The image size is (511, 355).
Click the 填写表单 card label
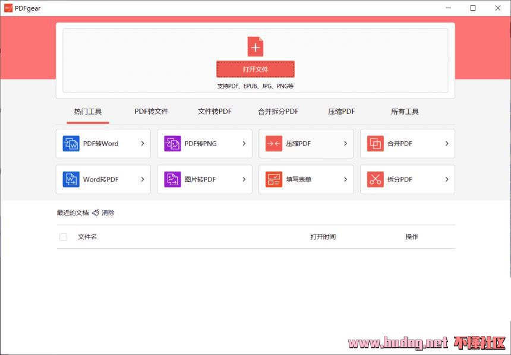(298, 179)
